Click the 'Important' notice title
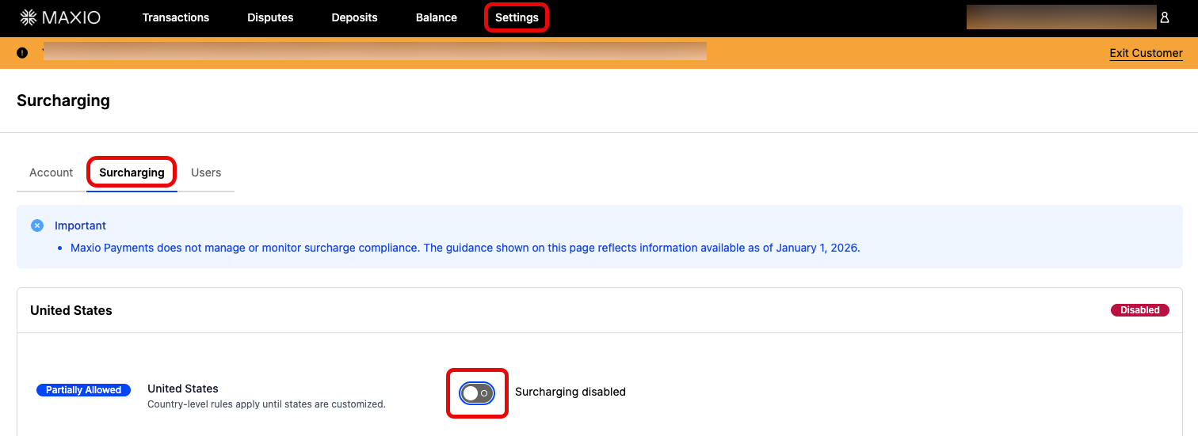 click(x=80, y=226)
